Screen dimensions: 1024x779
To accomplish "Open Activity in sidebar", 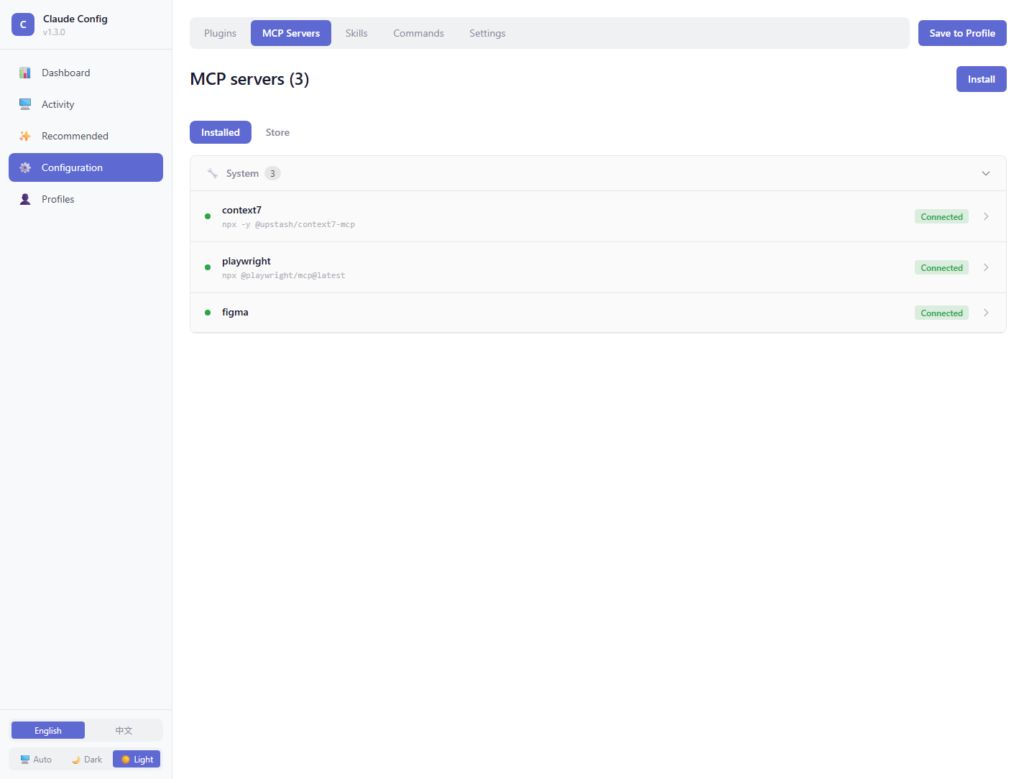I will point(86,104).
